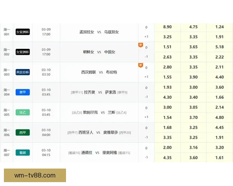Open team 西班牙人
Image resolution: width=233 pixels, height=186 pixels.
(86, 133)
